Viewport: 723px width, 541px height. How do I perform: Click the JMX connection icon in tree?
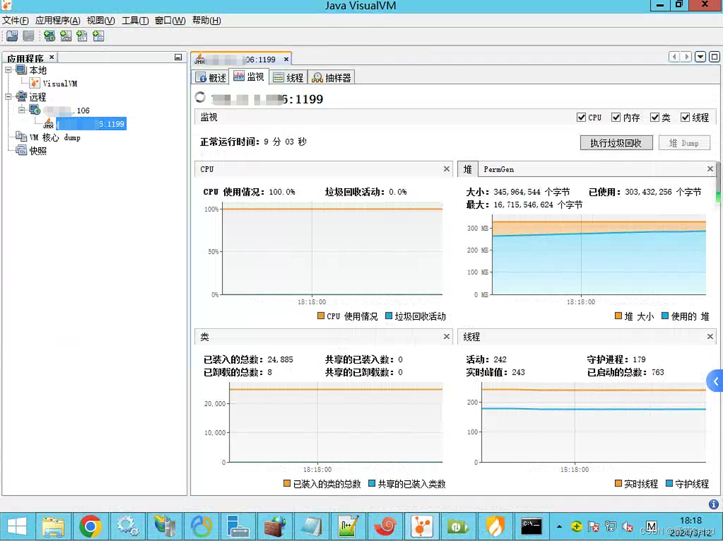tap(48, 124)
